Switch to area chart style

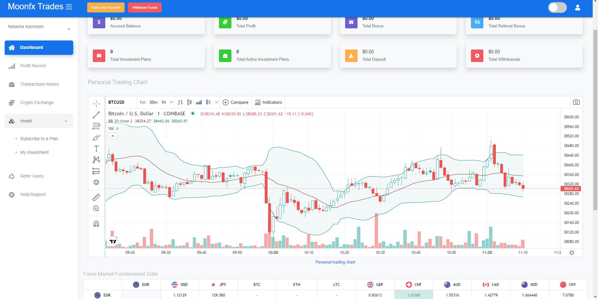point(199,102)
